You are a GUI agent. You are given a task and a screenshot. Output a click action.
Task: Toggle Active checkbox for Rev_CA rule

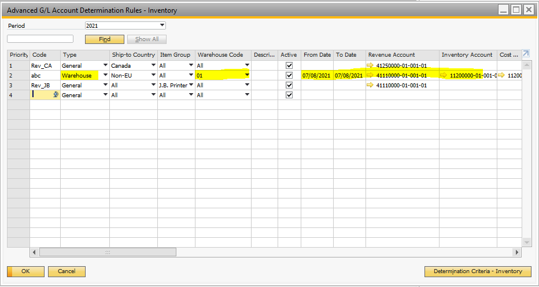tap(289, 65)
